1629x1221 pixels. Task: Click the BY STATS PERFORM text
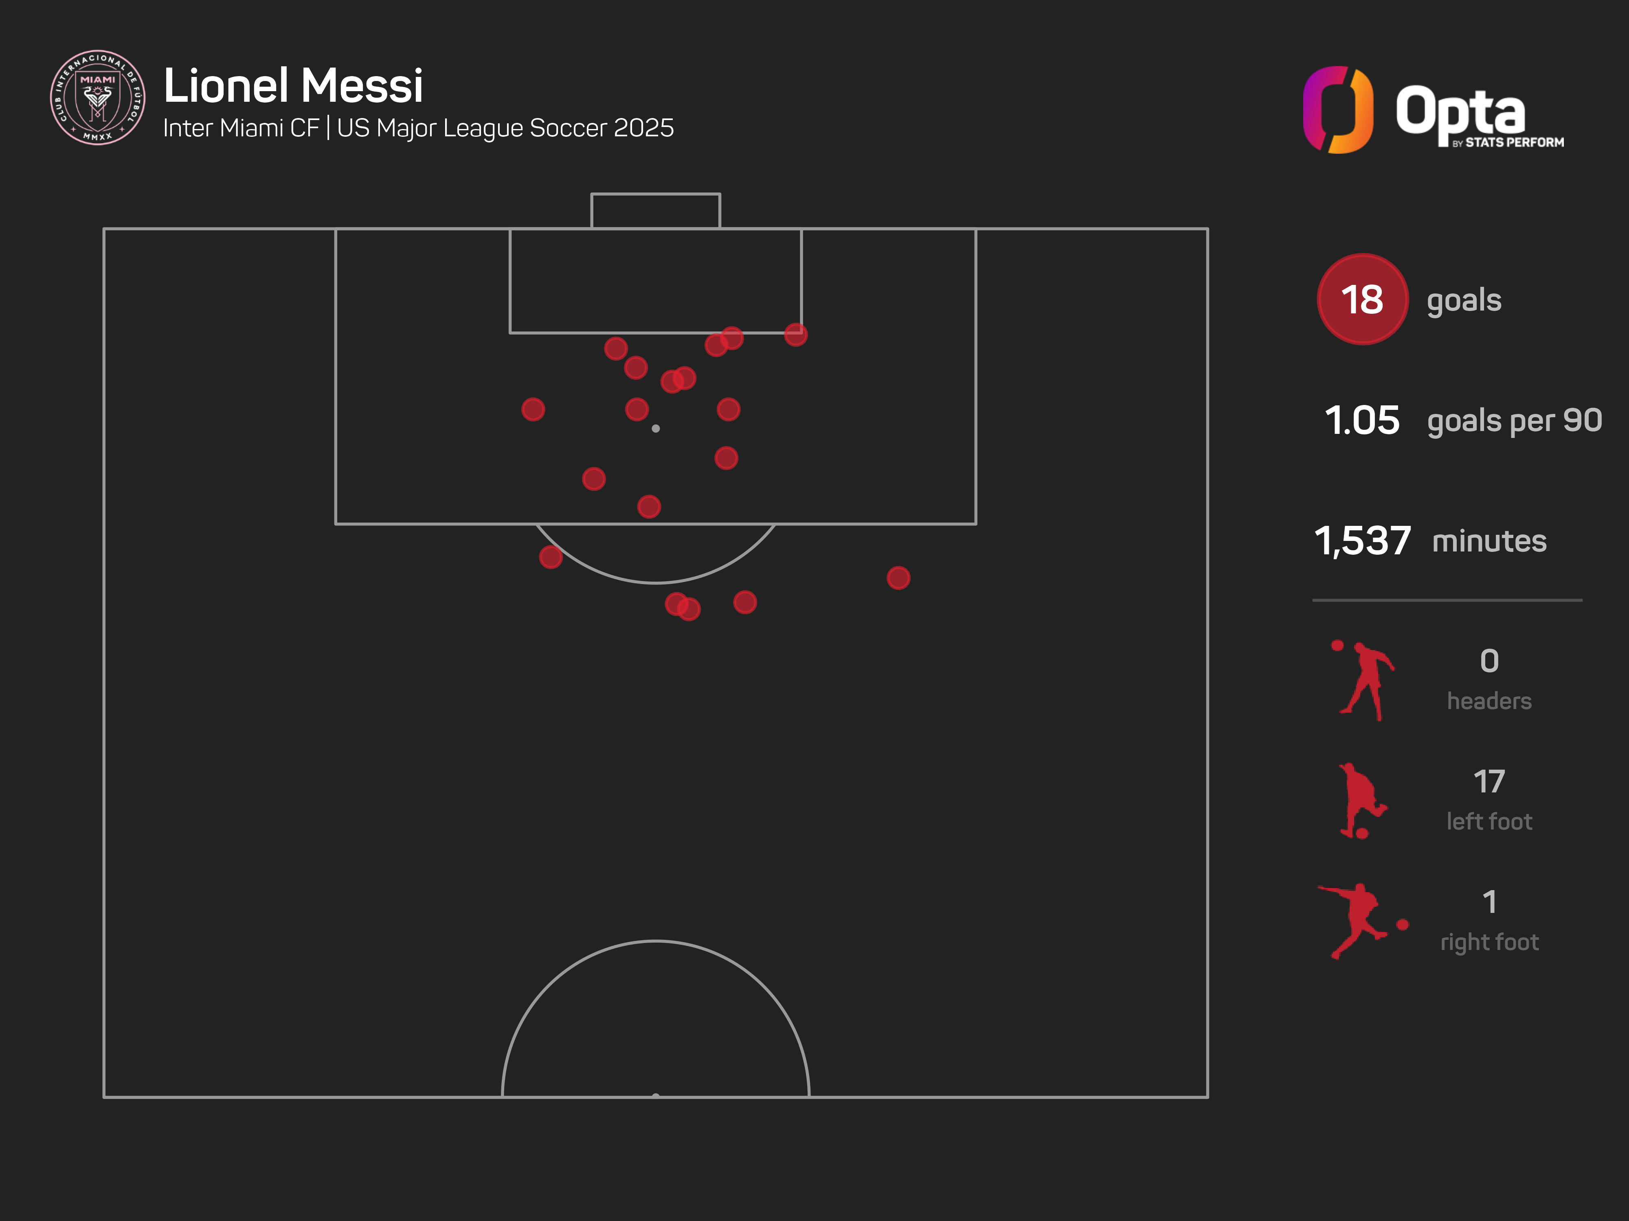tap(1508, 142)
